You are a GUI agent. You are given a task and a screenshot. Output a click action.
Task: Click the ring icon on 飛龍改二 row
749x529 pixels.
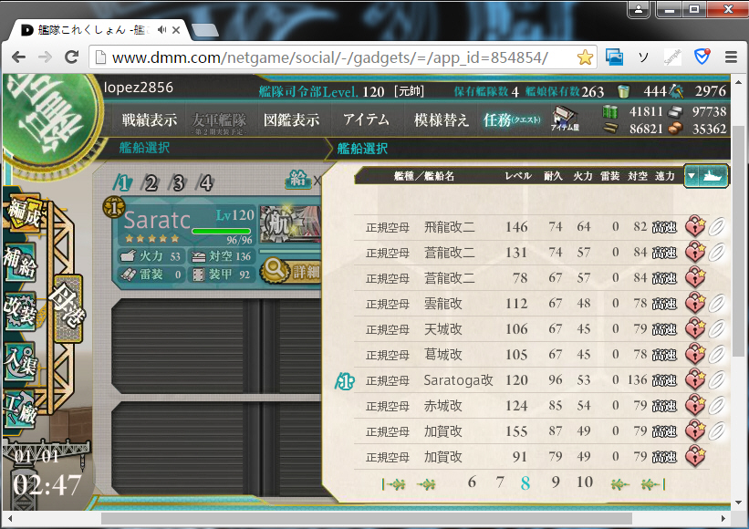[716, 226]
